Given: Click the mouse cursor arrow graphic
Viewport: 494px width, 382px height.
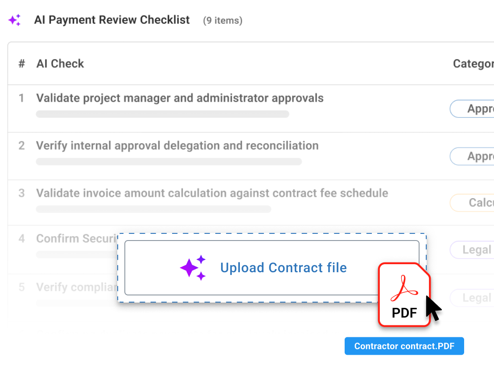Looking at the screenshot, I should (x=432, y=309).
